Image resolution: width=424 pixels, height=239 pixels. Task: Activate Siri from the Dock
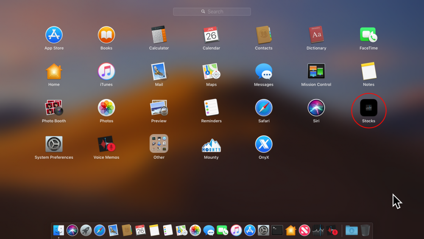pyautogui.click(x=72, y=231)
